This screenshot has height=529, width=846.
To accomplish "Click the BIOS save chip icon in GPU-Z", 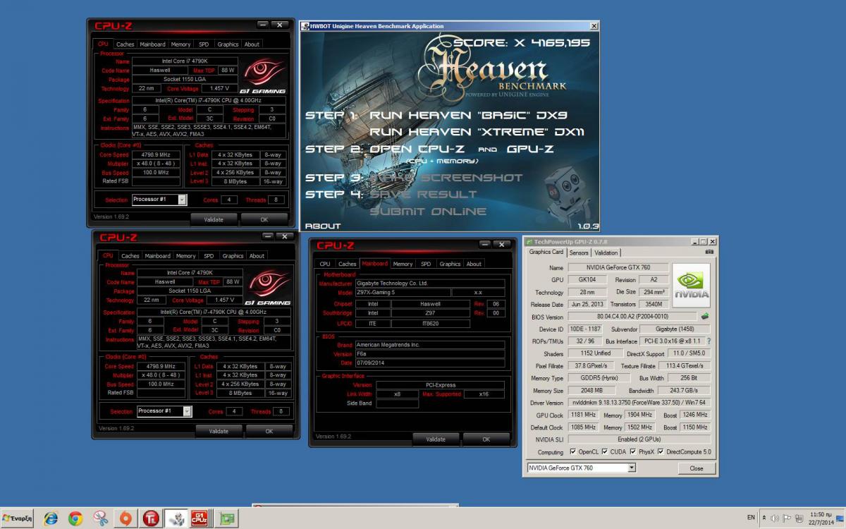I will click(x=704, y=317).
